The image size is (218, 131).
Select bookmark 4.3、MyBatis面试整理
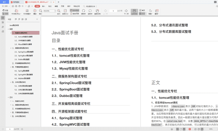pyautogui.click(x=22, y=78)
